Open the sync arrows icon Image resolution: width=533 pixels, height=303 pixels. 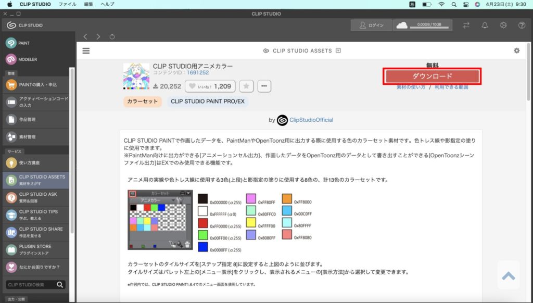[466, 25]
